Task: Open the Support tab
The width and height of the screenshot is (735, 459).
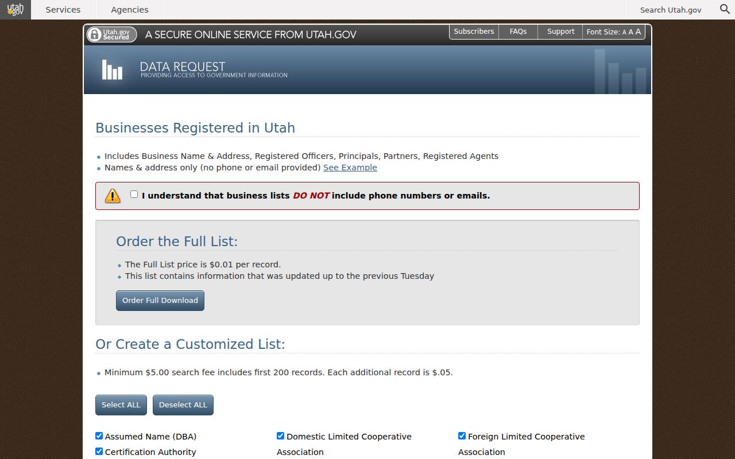Action: click(560, 32)
